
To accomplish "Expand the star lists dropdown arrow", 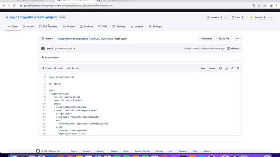I will 271,17.
